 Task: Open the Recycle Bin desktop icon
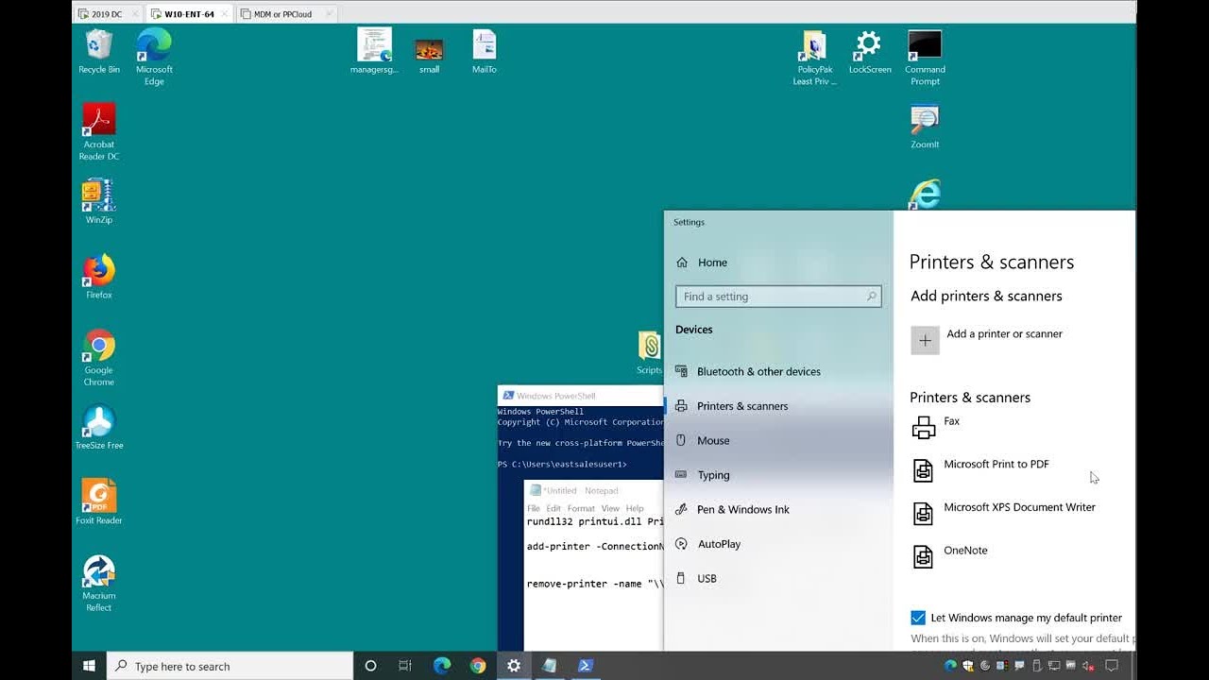99,51
